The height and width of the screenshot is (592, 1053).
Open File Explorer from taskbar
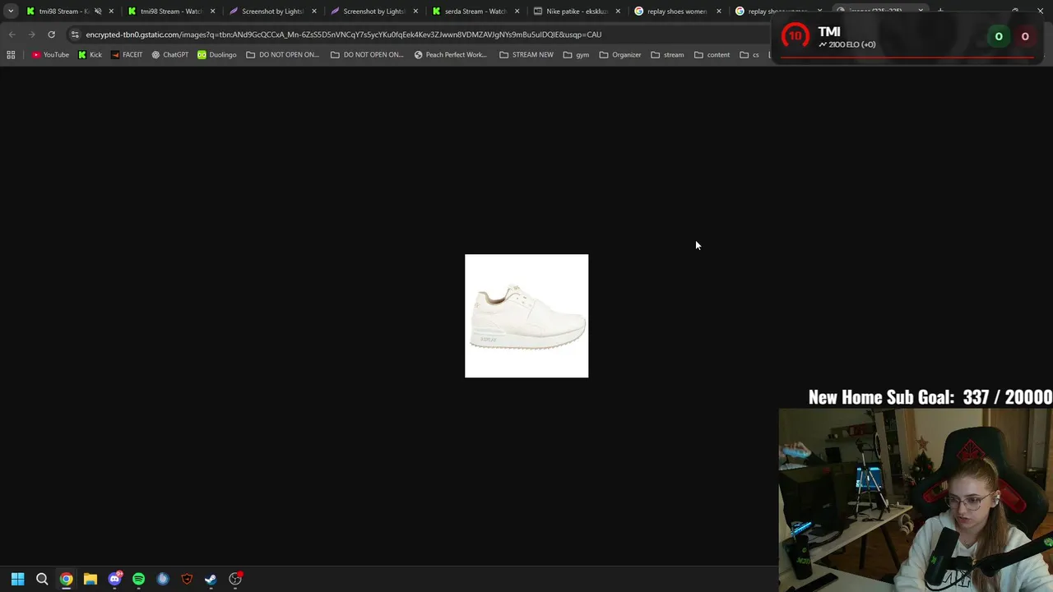pos(90,579)
